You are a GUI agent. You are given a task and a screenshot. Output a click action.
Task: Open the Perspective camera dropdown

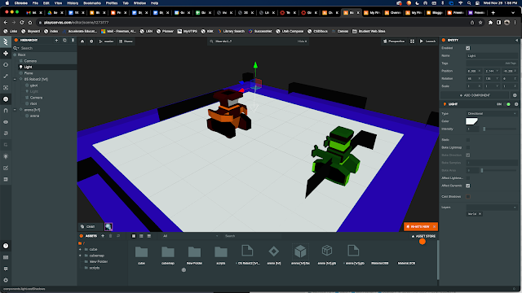pyautogui.click(x=394, y=42)
